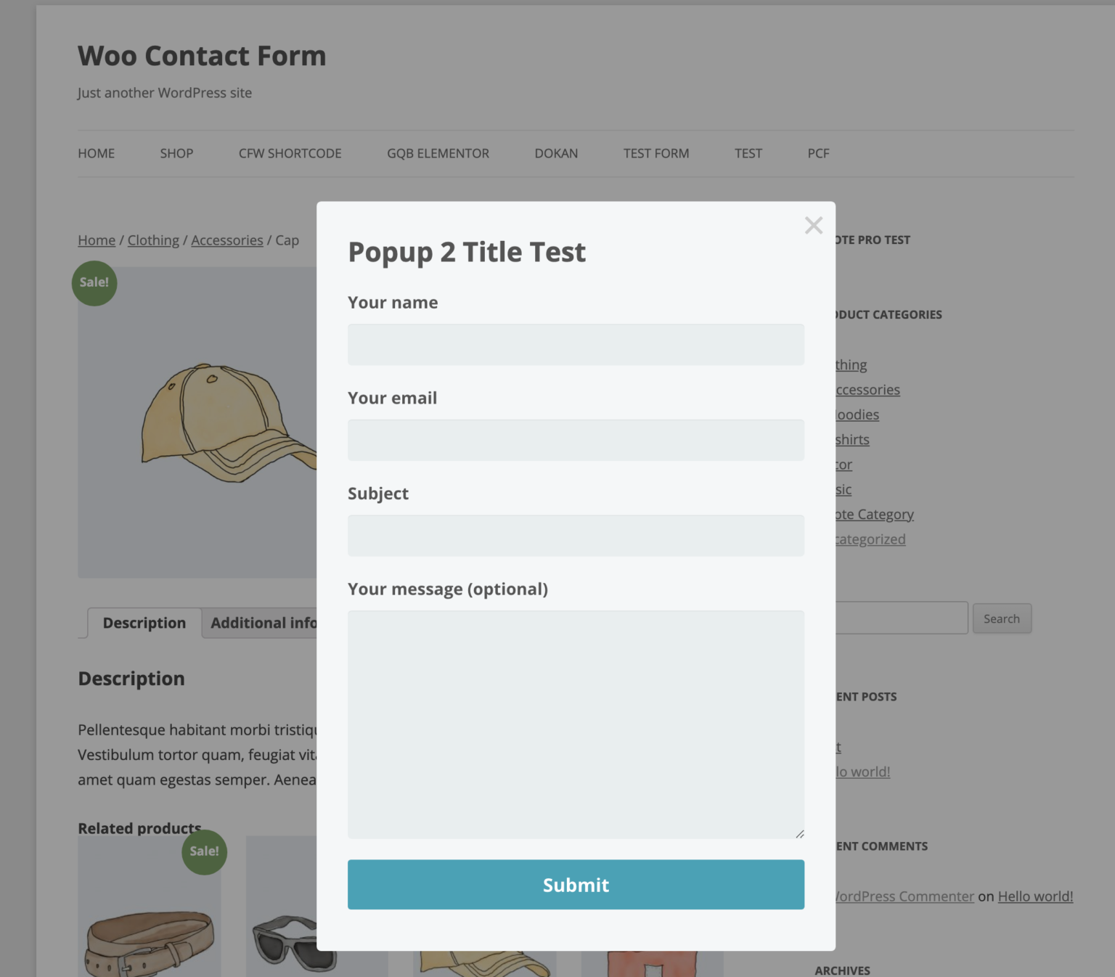Click the Your message text area
Image resolution: width=1115 pixels, height=977 pixels.
[x=576, y=724]
